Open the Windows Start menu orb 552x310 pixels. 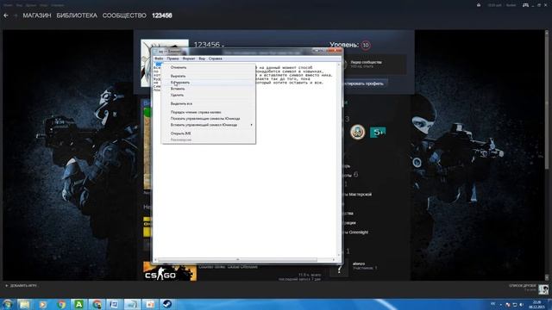(x=8, y=304)
